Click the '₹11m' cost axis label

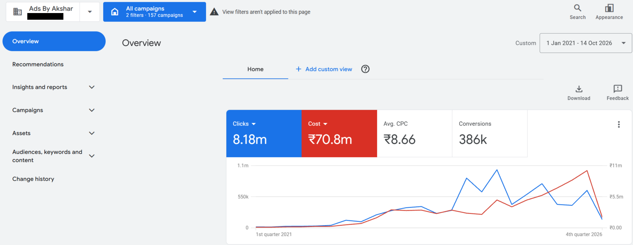616,166
